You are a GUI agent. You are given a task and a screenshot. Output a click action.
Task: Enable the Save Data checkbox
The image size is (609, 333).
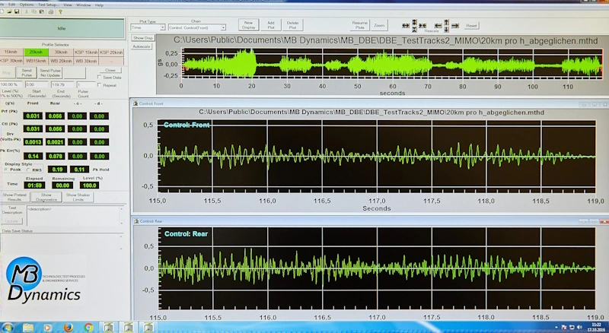click(x=100, y=77)
